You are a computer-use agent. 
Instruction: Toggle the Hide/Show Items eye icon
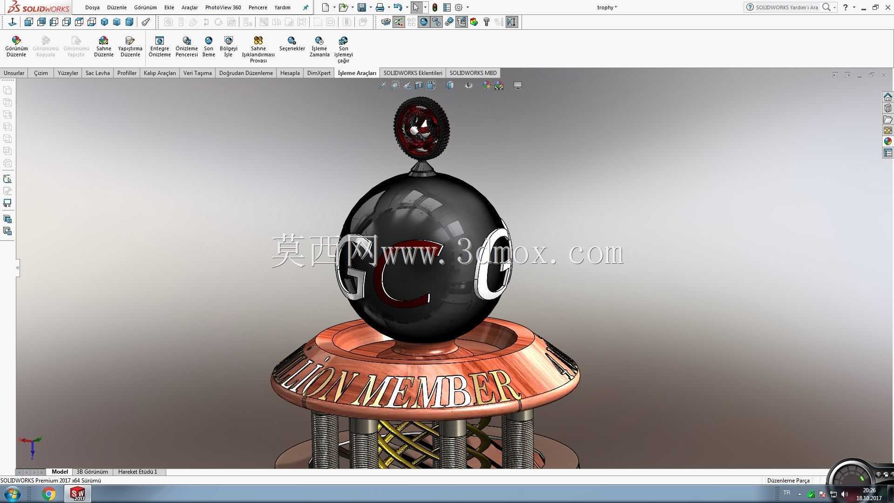coord(469,85)
